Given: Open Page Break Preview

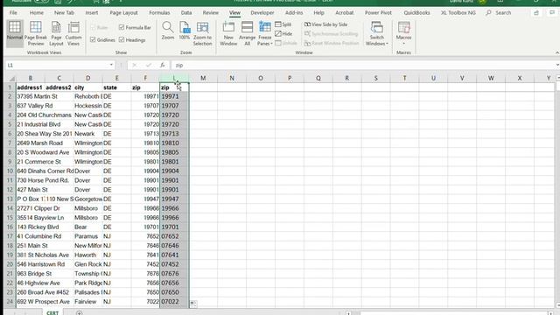Looking at the screenshot, I should point(36,33).
